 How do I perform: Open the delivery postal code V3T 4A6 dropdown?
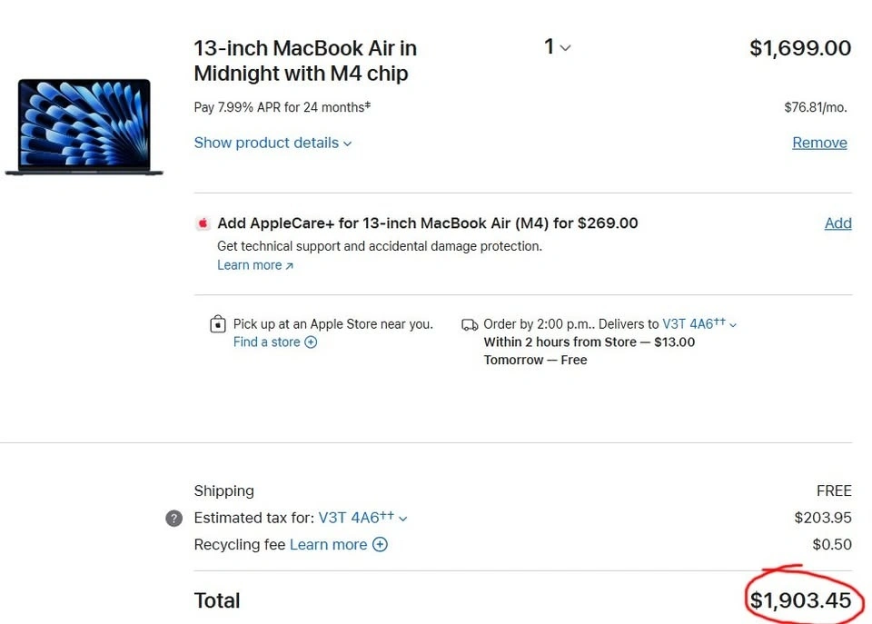pos(699,324)
